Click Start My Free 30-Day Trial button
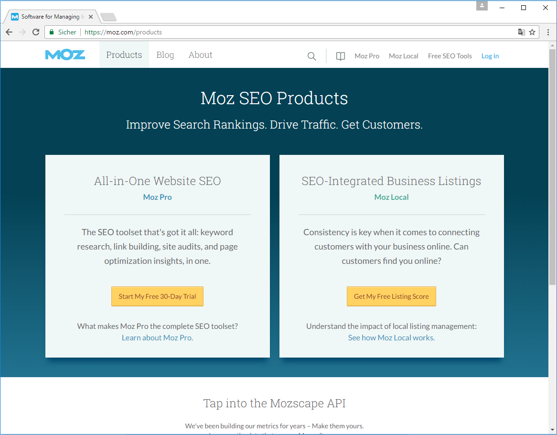The height and width of the screenshot is (435, 557). coord(157,296)
